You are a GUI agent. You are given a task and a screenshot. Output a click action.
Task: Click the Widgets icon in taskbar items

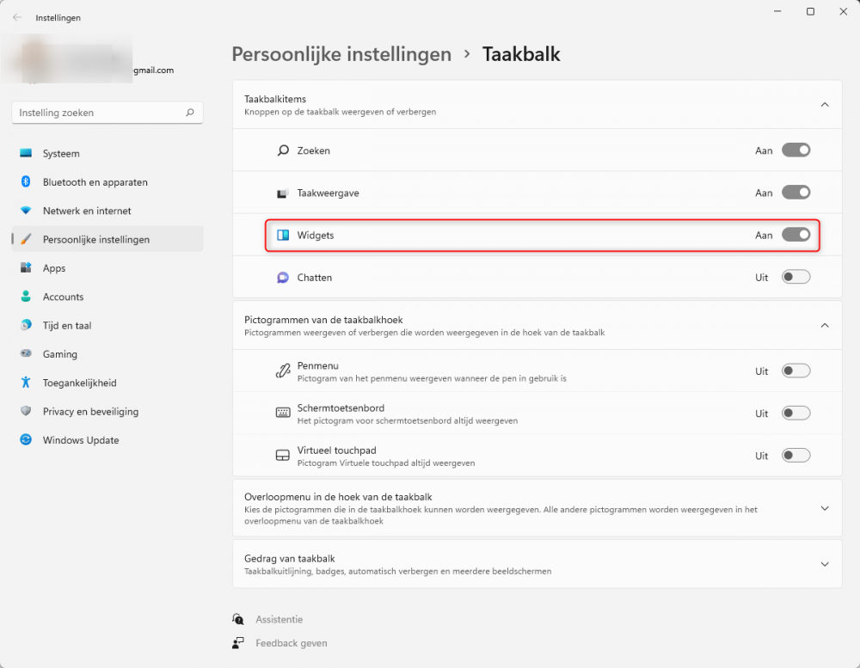tap(283, 236)
